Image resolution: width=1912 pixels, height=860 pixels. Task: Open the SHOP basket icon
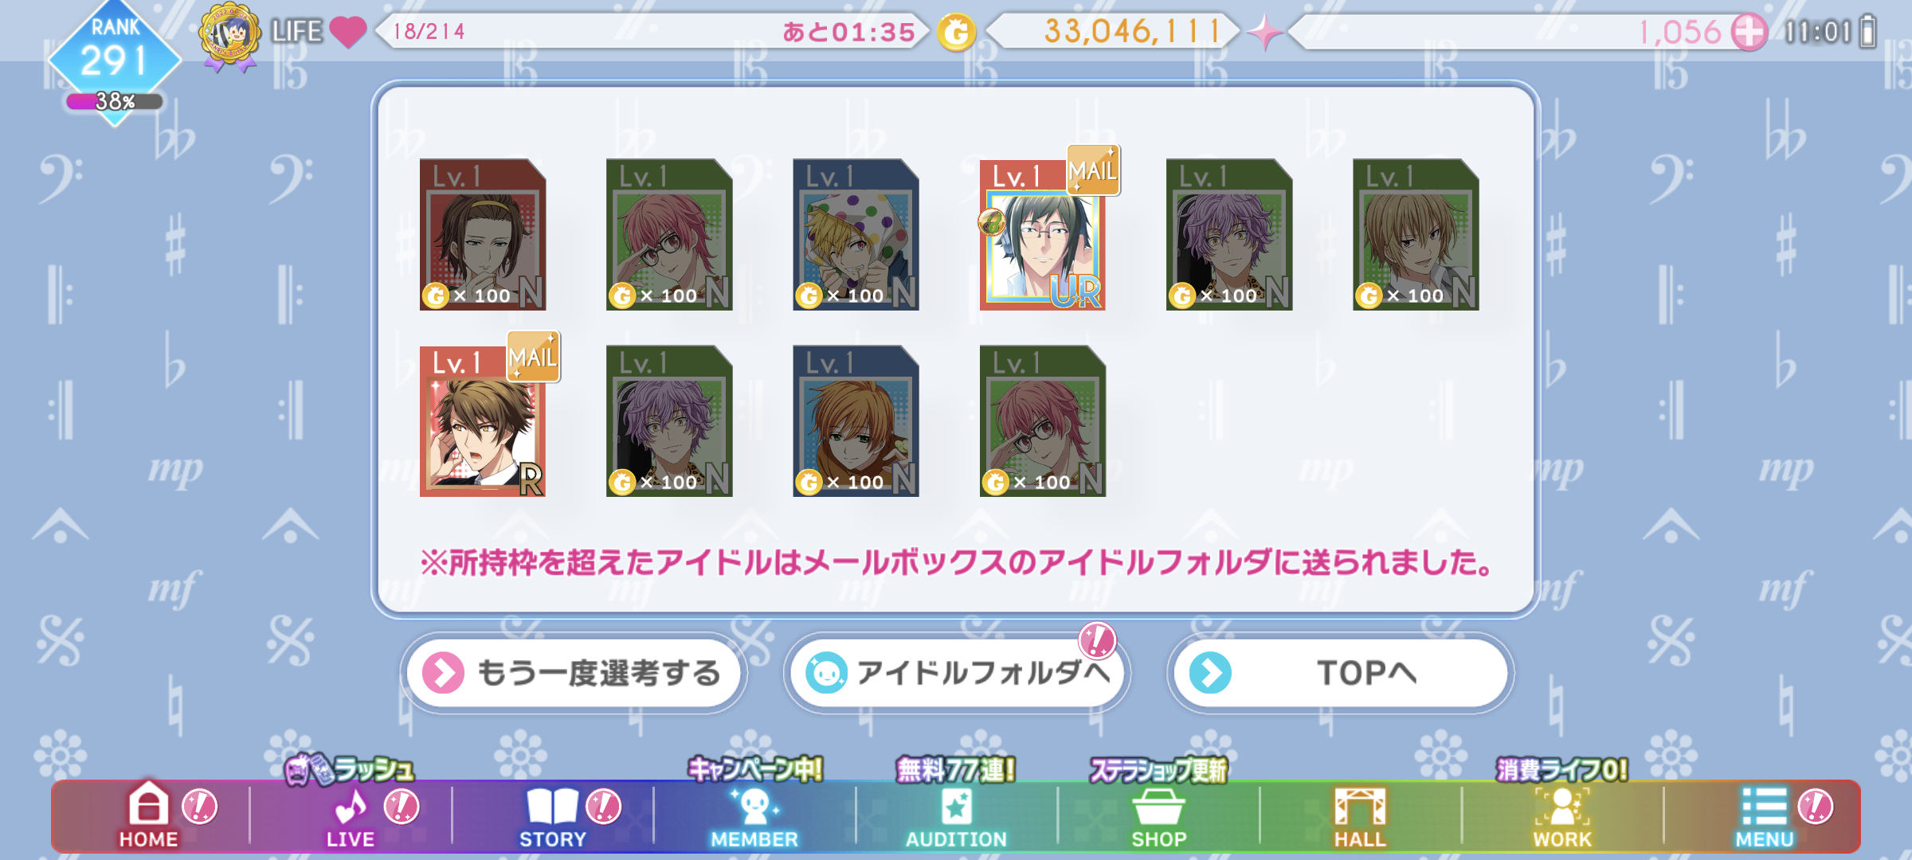point(1159,806)
